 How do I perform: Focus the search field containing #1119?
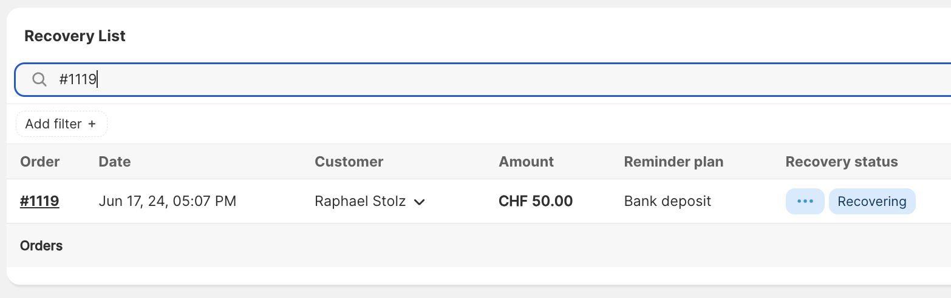tap(483, 79)
